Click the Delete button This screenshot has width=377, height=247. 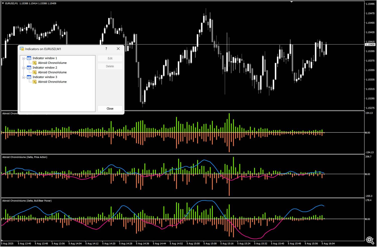click(110, 66)
